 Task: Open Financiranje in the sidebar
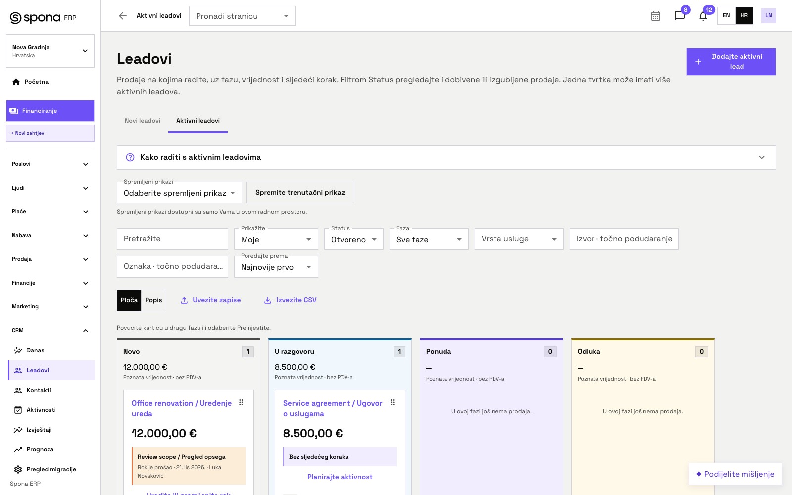point(50,111)
